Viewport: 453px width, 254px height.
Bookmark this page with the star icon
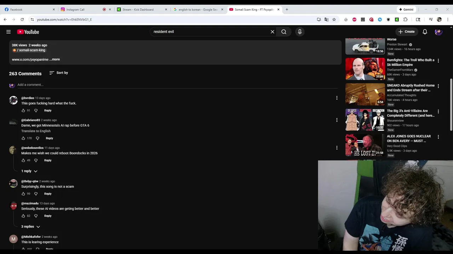(334, 19)
